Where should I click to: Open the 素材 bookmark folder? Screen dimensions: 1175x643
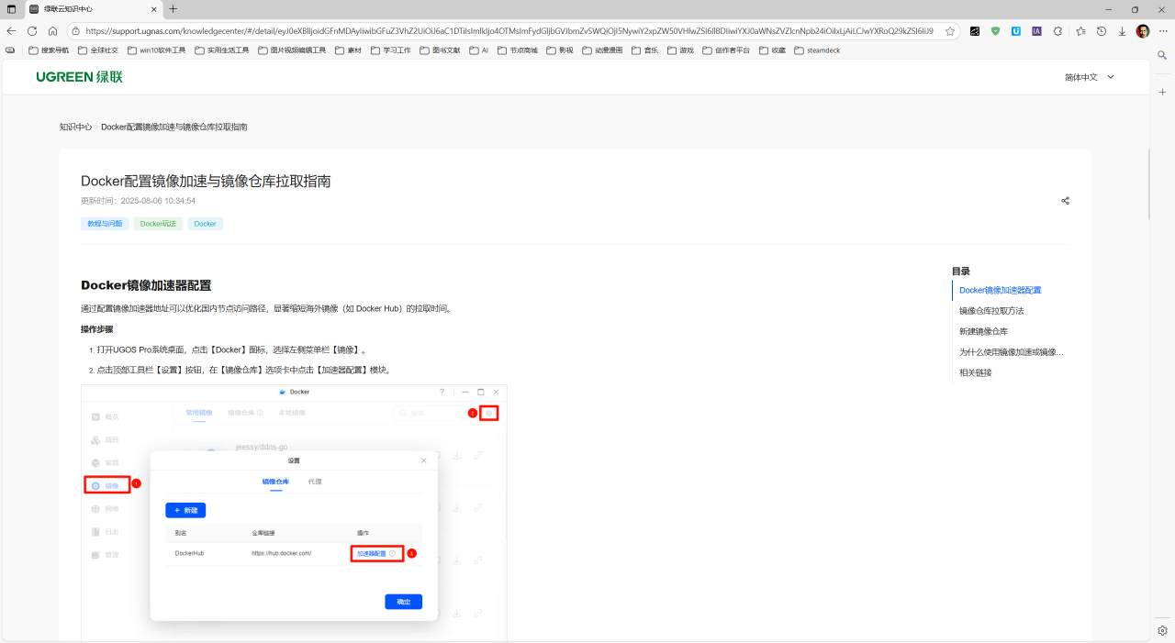348,50
